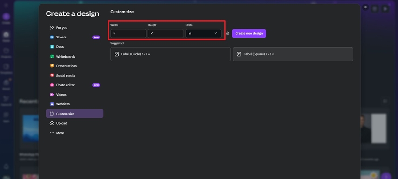Click the Videos camera icon

coord(52,95)
